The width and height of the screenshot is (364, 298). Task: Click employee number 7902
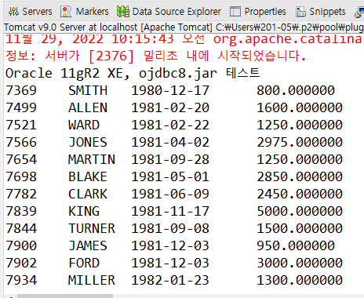pos(21,263)
